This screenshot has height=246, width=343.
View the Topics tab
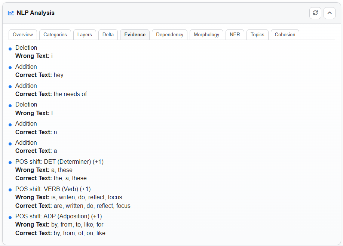pyautogui.click(x=257, y=35)
